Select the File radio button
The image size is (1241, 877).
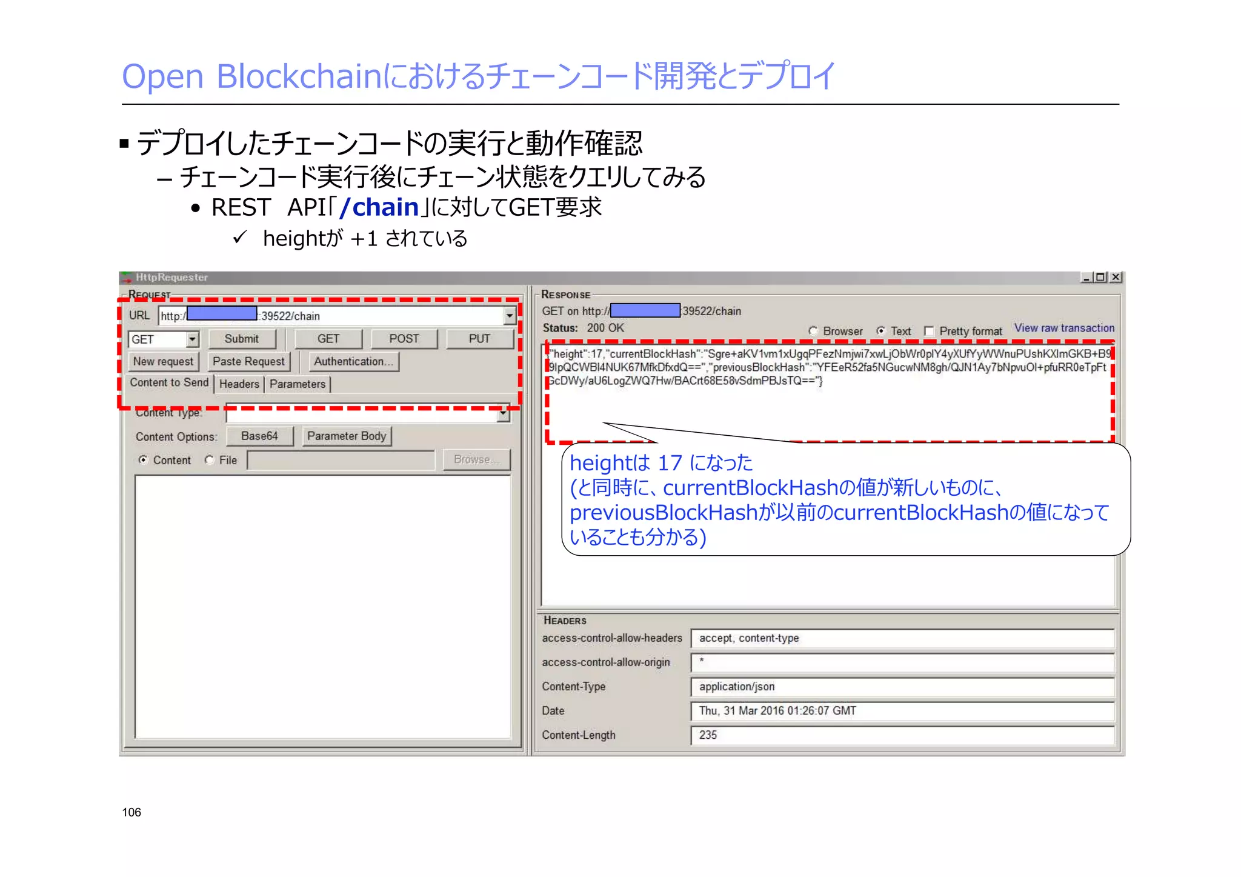click(x=210, y=460)
